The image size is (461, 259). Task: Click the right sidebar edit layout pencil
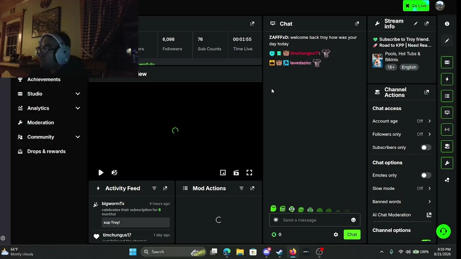click(447, 41)
